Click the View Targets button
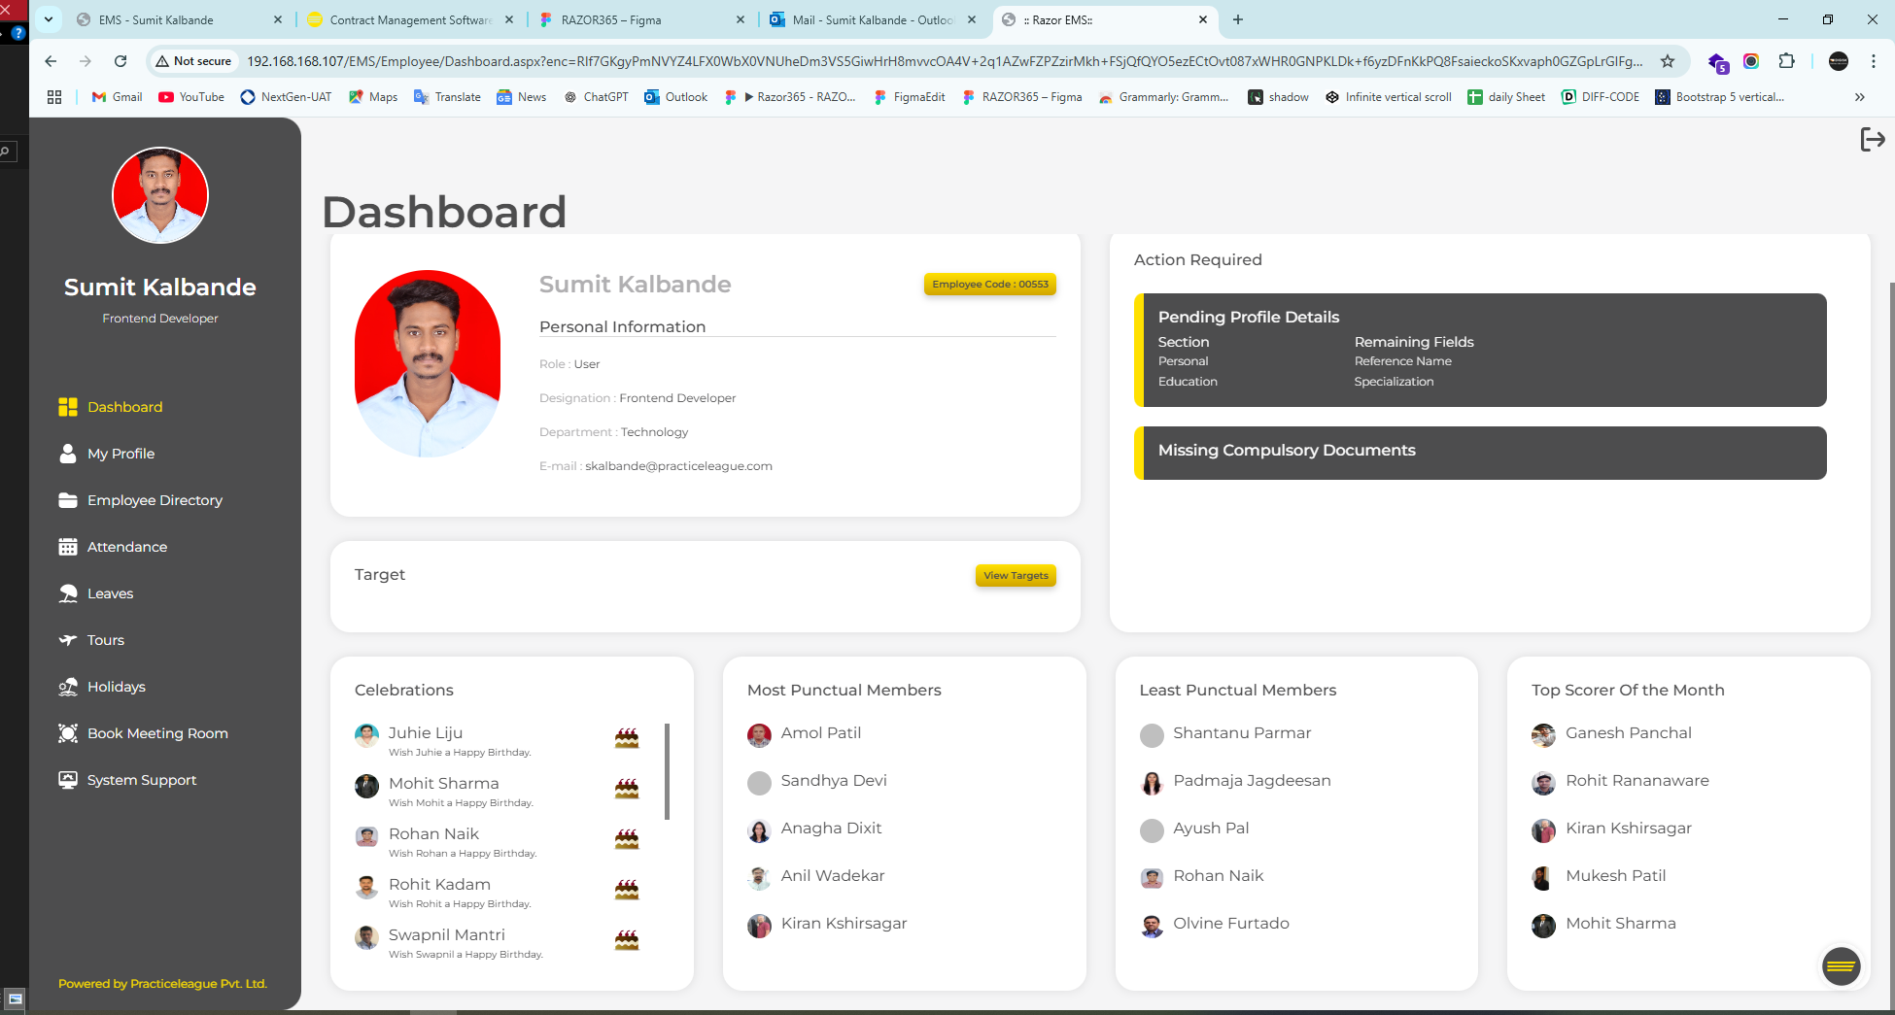 click(1016, 576)
